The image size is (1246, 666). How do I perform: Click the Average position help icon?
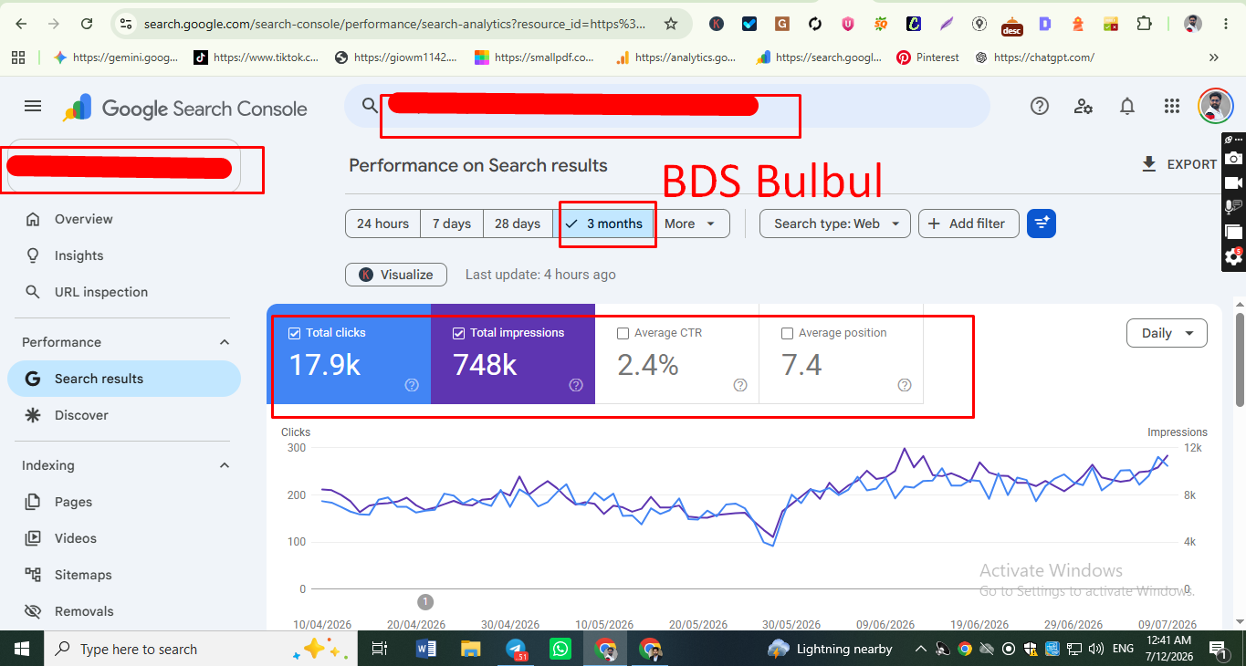pos(905,385)
